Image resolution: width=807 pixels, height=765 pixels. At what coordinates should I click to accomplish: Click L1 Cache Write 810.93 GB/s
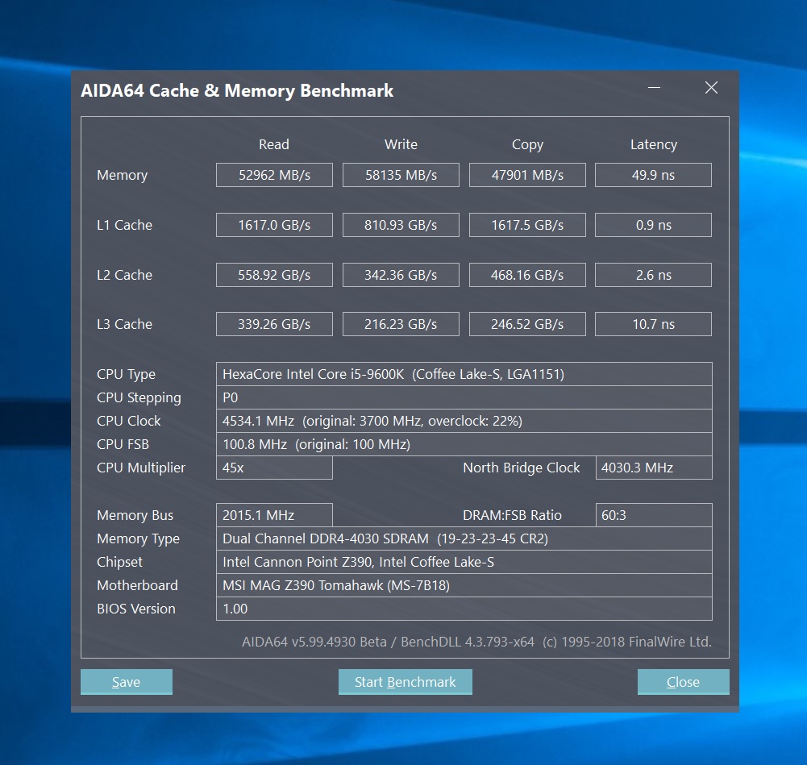click(x=401, y=225)
